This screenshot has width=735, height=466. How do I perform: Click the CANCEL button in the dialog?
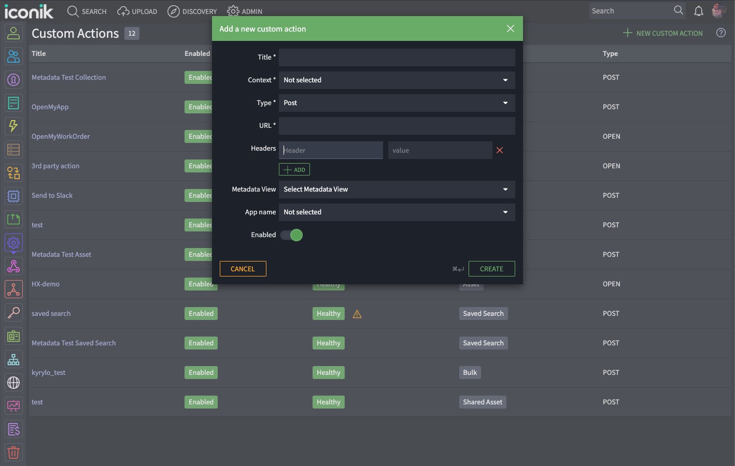pyautogui.click(x=243, y=269)
